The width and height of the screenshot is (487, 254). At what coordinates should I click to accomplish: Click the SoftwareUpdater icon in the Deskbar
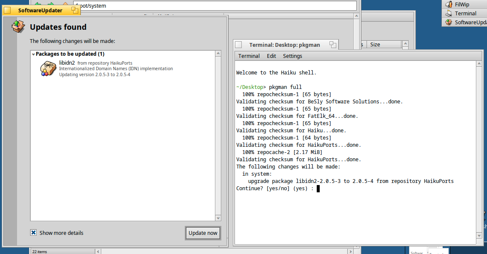(448, 22)
